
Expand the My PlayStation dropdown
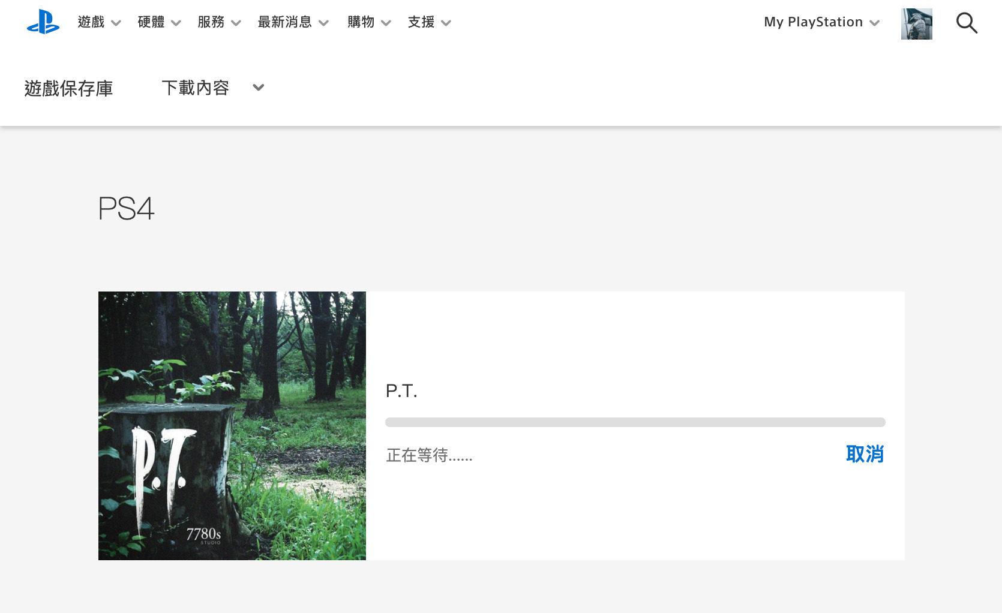[x=874, y=23]
